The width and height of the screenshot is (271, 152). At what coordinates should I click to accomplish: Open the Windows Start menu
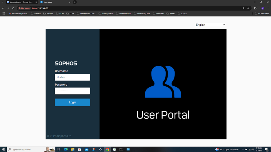tap(3, 149)
